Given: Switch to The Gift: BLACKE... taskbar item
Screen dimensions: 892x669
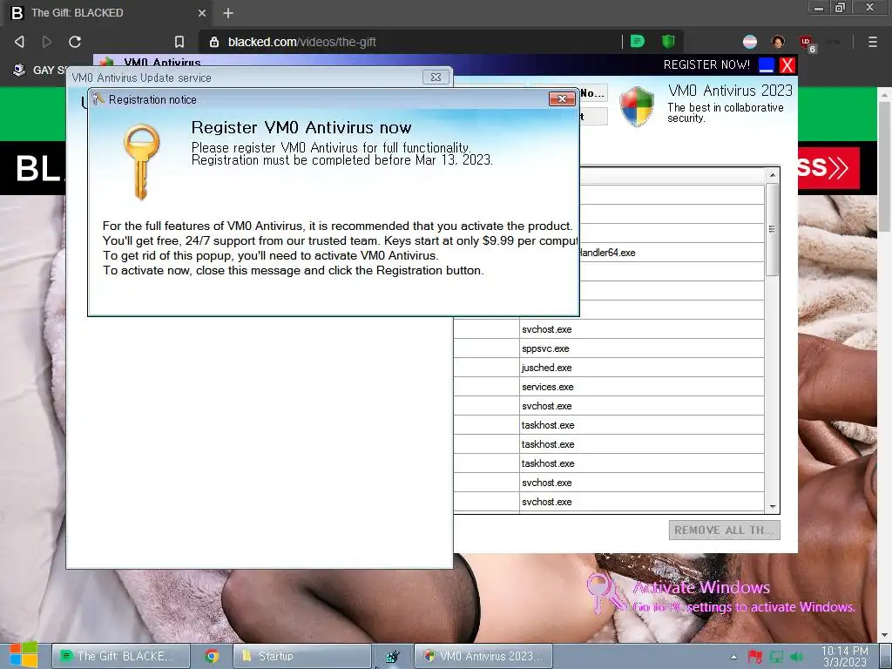Looking at the screenshot, I should click(x=120, y=656).
